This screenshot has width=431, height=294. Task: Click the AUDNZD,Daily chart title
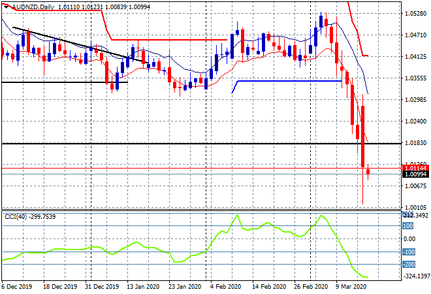point(33,6)
